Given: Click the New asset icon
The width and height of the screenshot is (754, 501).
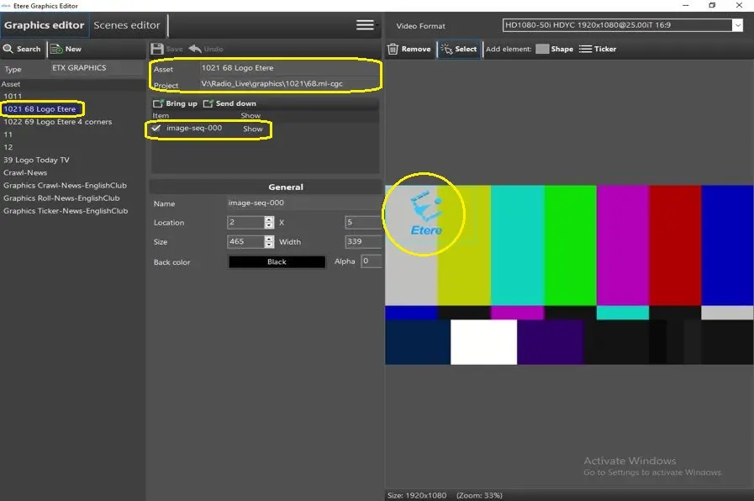Looking at the screenshot, I should (x=55, y=49).
